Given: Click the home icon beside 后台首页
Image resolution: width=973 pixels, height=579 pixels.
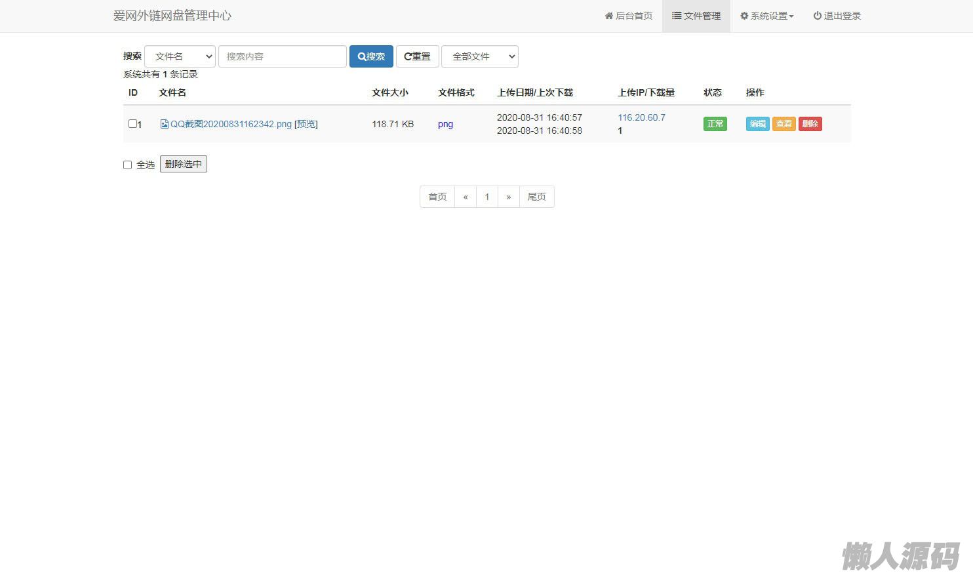Looking at the screenshot, I should [x=608, y=16].
